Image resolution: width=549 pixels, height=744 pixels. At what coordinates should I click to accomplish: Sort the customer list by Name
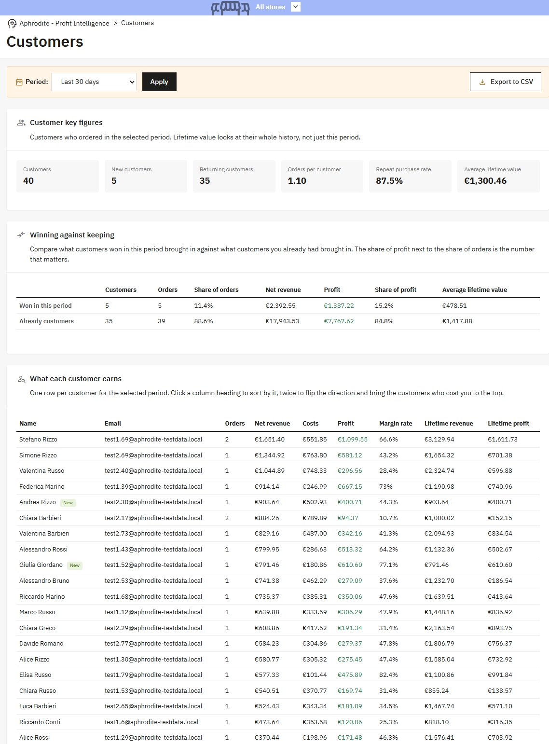(27, 424)
